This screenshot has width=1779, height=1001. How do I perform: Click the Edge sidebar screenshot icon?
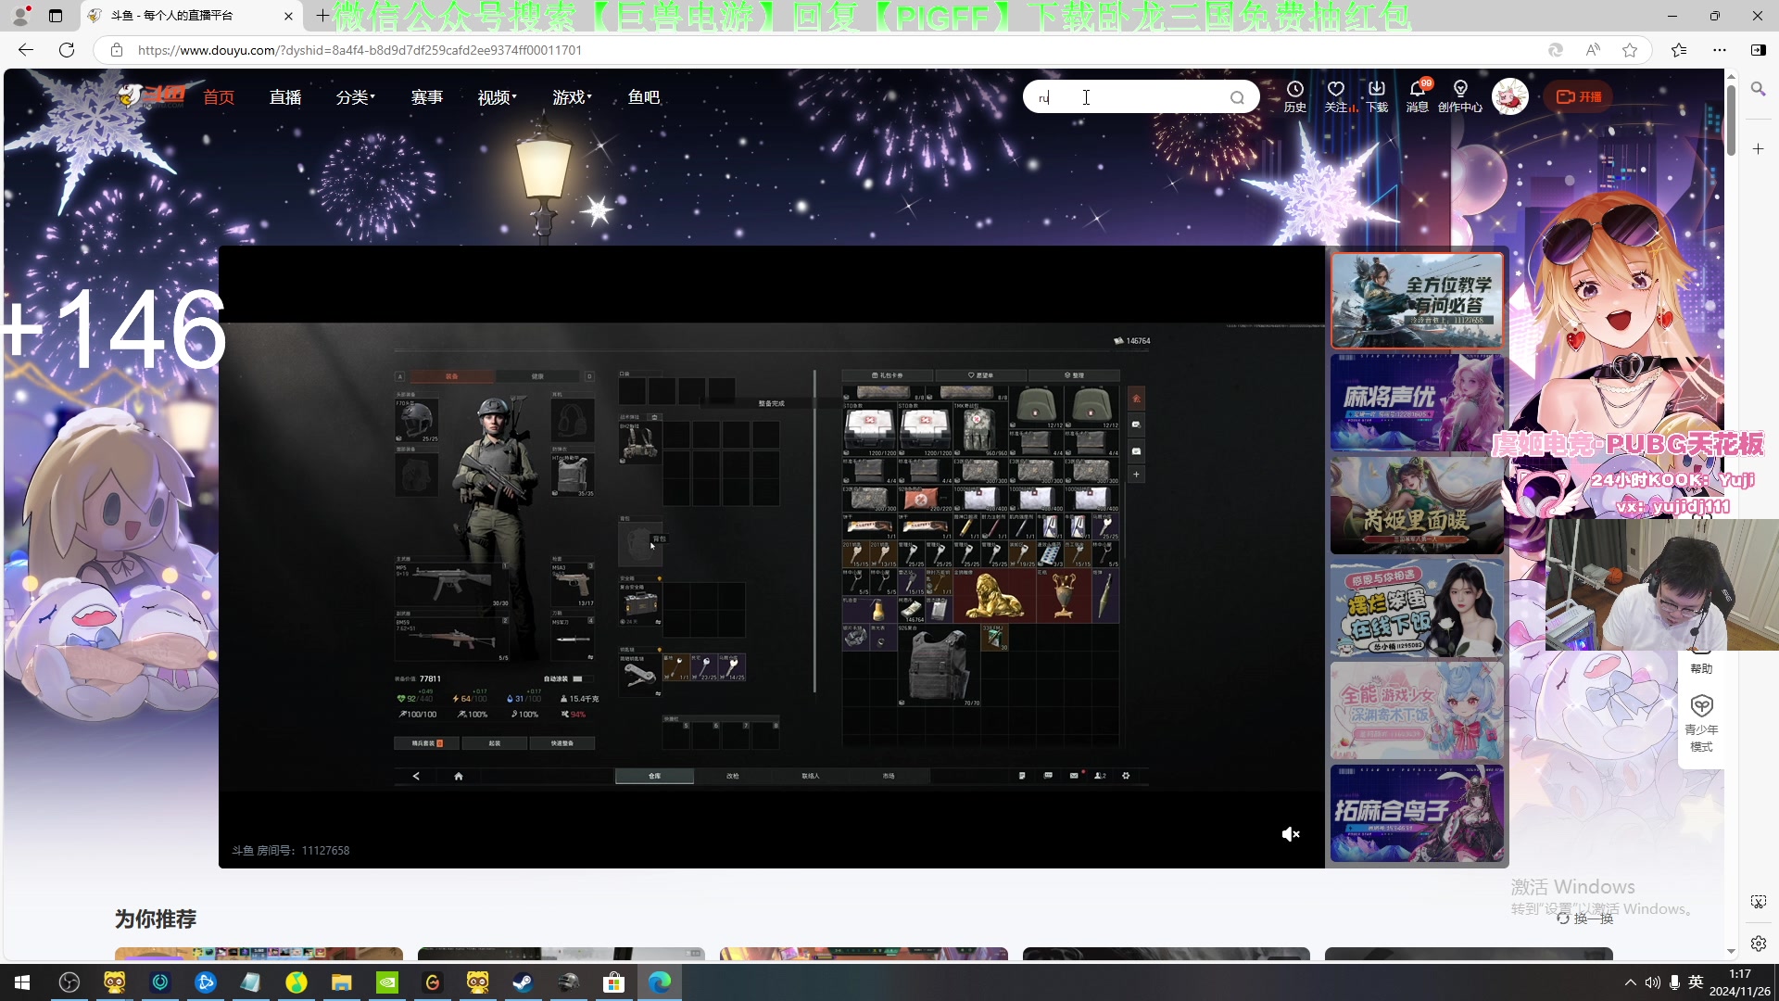coord(1758,902)
